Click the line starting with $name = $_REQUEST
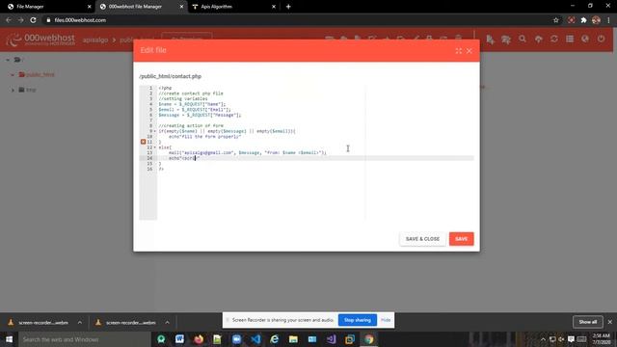617x347 pixels. pos(192,104)
